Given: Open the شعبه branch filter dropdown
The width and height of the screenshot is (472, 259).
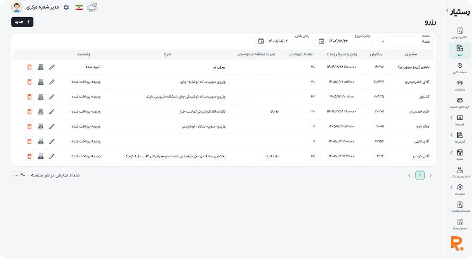Looking at the screenshot, I should 406,41.
